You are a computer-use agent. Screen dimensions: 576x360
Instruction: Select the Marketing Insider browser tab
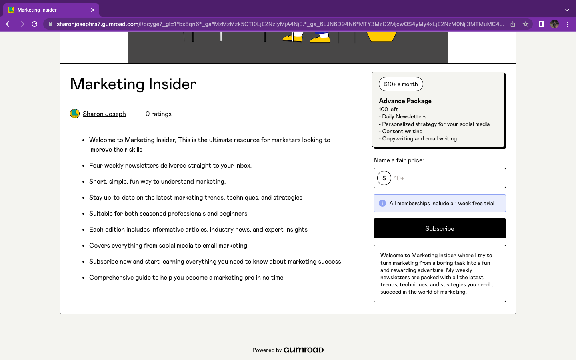point(52,10)
